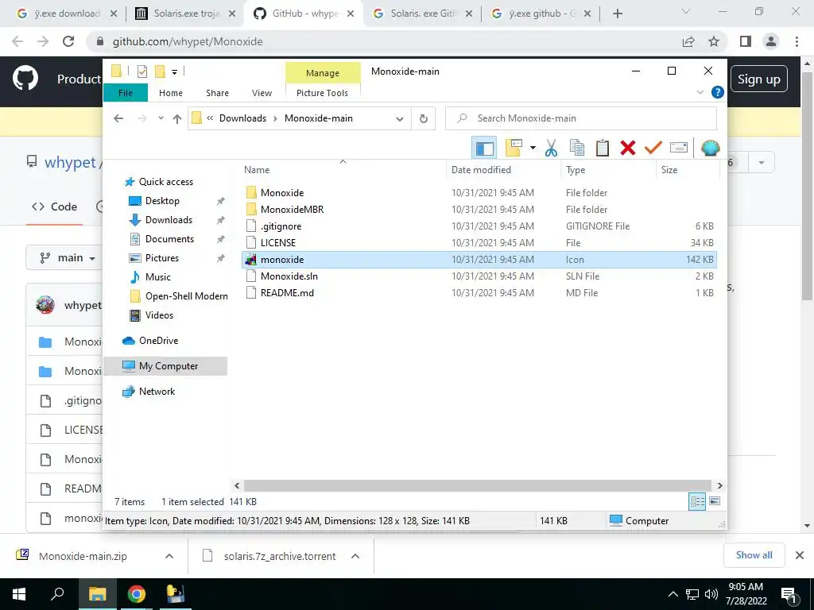The width and height of the screenshot is (814, 610).
Task: Select the .gitignore file
Action: 281,226
